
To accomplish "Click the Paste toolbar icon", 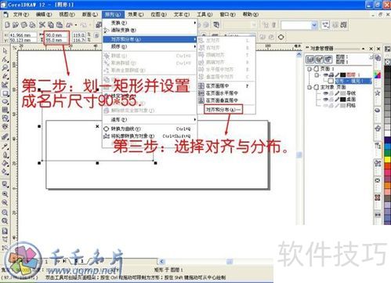I will 60,25.
